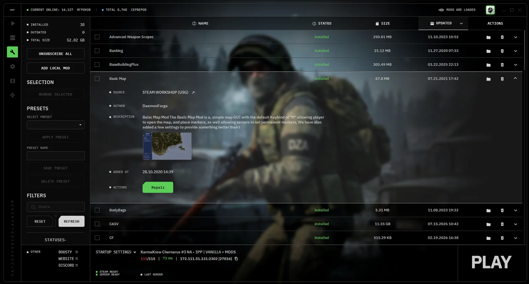Open the server browser sidebar icon
The image size is (529, 284).
pos(13,38)
